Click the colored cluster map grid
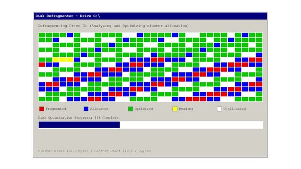301x169 pixels. (x=150, y=67)
